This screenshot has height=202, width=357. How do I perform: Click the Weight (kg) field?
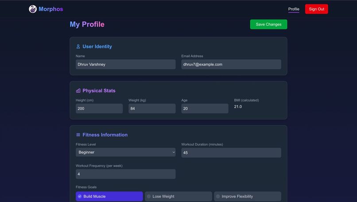[152, 109]
